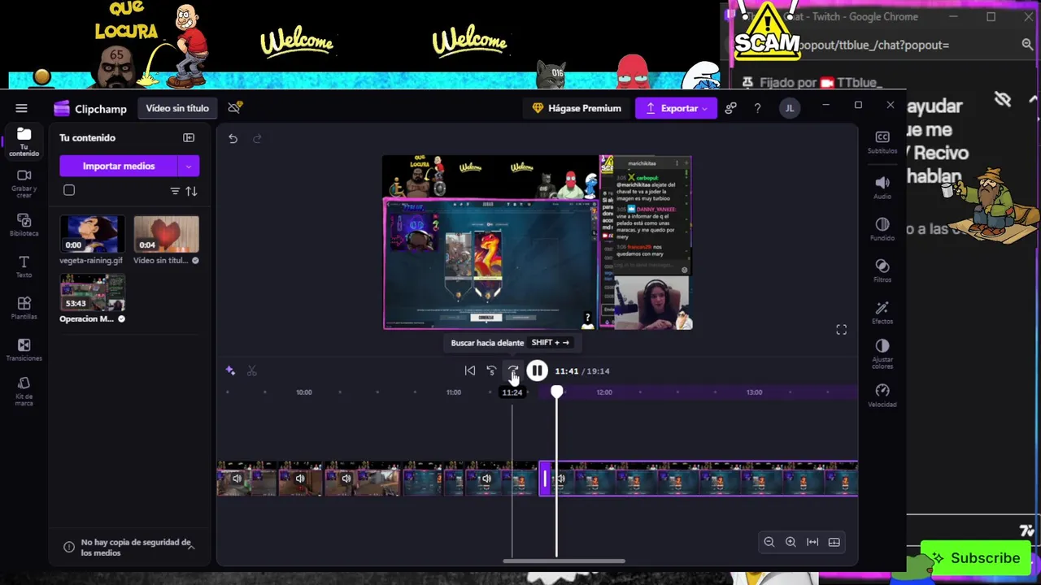
Task: Open Ajustar colores panel
Action: pos(882,353)
